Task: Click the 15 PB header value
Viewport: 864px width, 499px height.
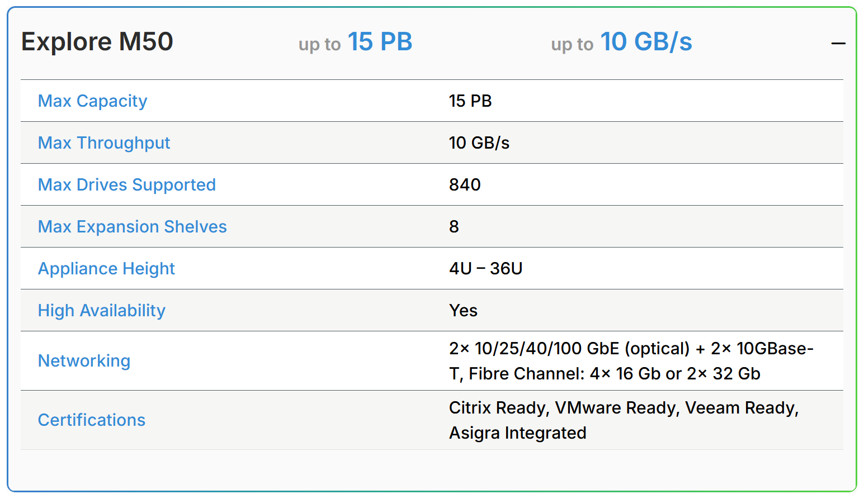Action: (x=380, y=42)
